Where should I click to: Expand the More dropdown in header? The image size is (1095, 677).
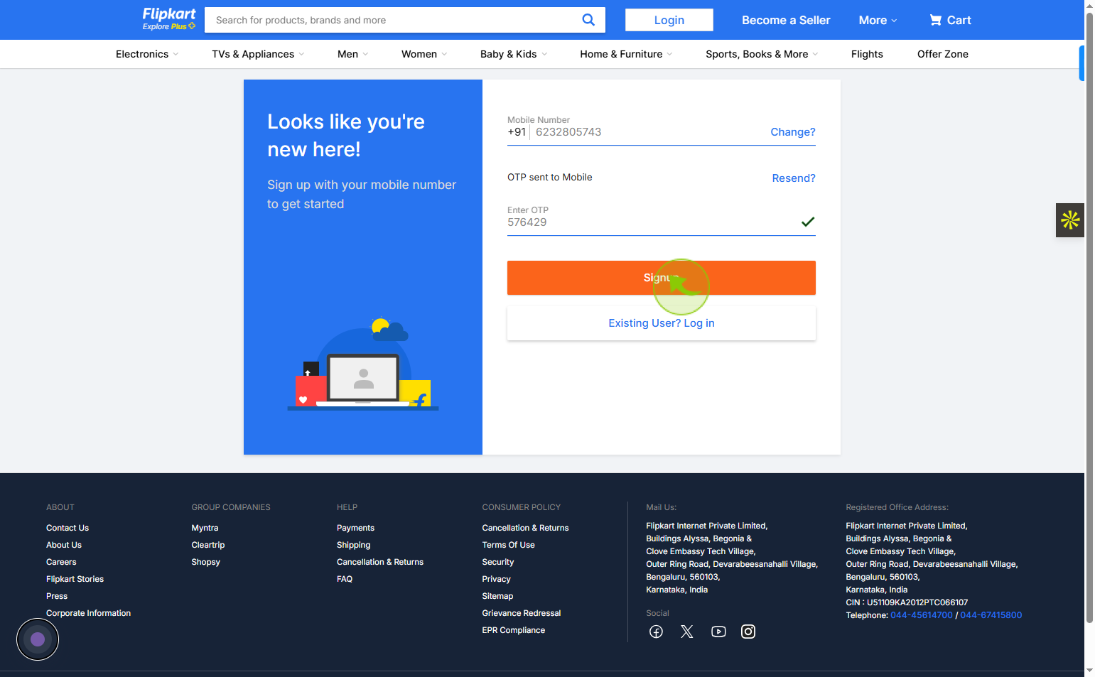point(878,20)
